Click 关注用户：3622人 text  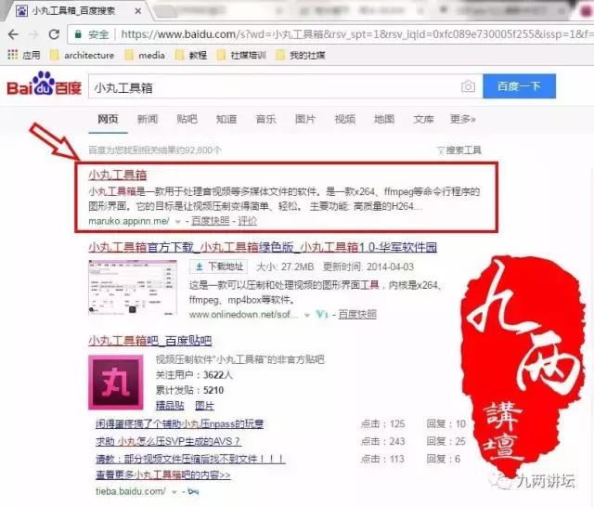(x=194, y=375)
